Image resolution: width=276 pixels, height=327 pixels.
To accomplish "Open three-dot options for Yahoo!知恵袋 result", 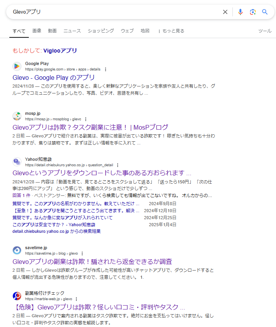I will [118, 165].
